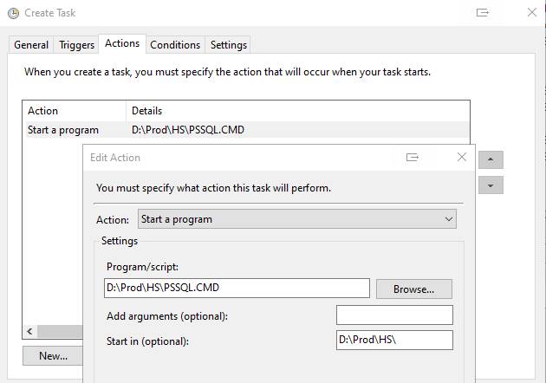
Task: Click the left scroll arrow of action list
Action: coord(30,331)
